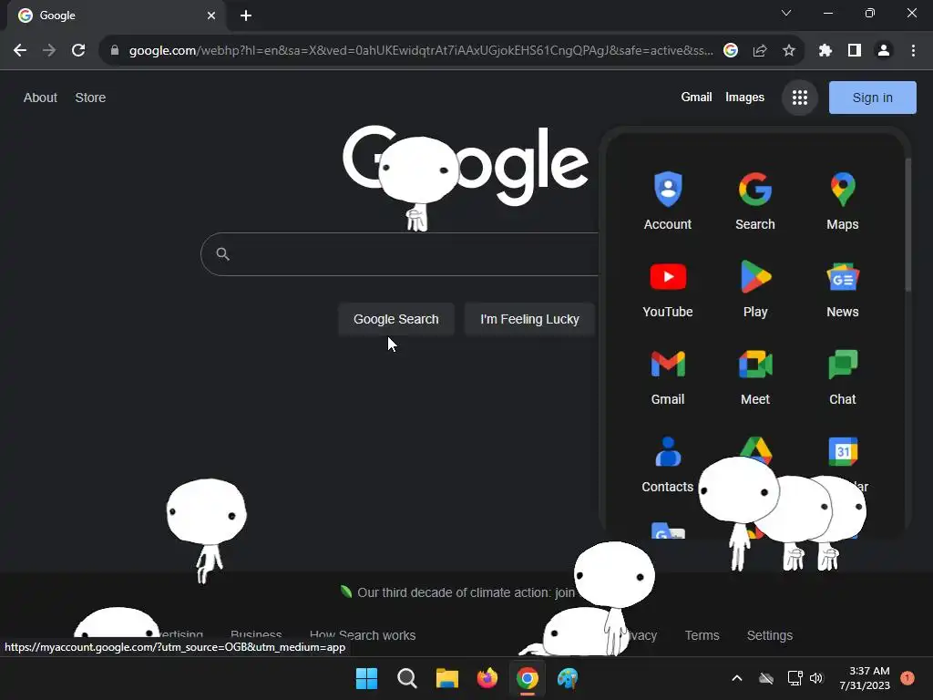Image resolution: width=933 pixels, height=700 pixels.
Task: Open Chrome's three-dot menu
Action: tap(913, 51)
